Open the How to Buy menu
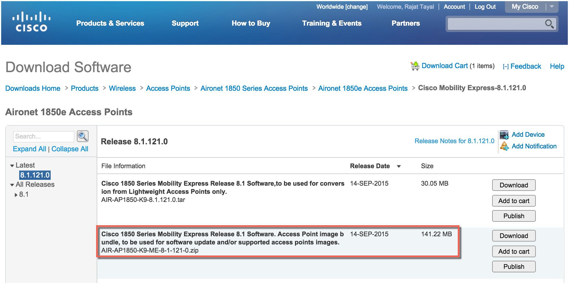 click(x=251, y=23)
